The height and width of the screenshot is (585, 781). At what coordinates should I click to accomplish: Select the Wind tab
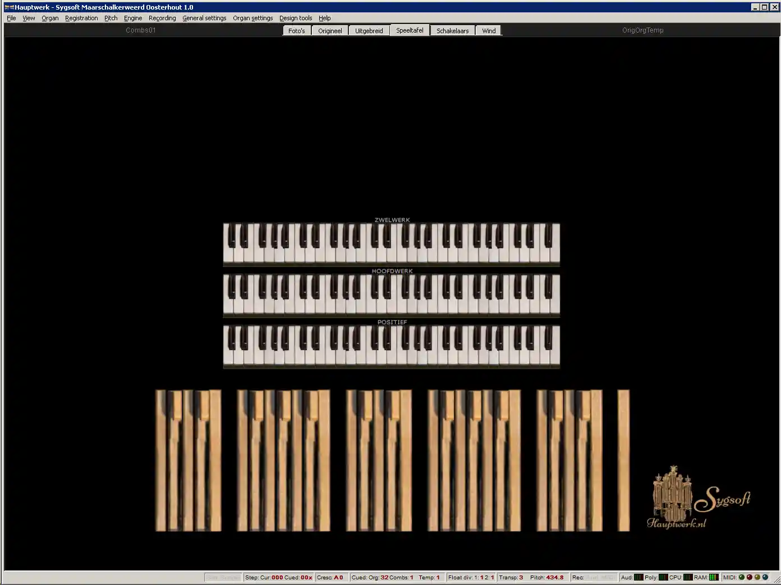489,31
